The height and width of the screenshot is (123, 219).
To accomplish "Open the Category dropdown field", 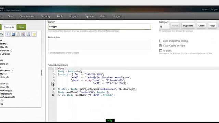I will click(x=164, y=27).
